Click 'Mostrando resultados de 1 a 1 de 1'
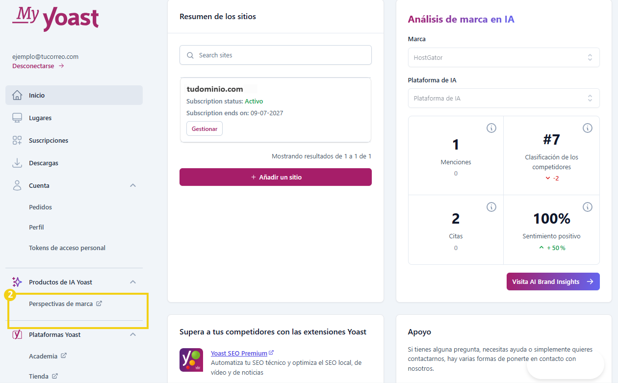 [x=322, y=156]
